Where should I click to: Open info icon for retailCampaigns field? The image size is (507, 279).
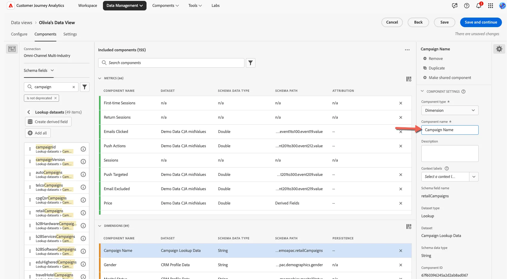coord(83,213)
